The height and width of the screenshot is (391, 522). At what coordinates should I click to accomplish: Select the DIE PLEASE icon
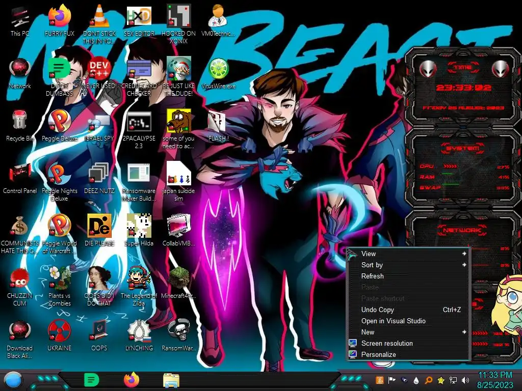pyautogui.click(x=99, y=231)
